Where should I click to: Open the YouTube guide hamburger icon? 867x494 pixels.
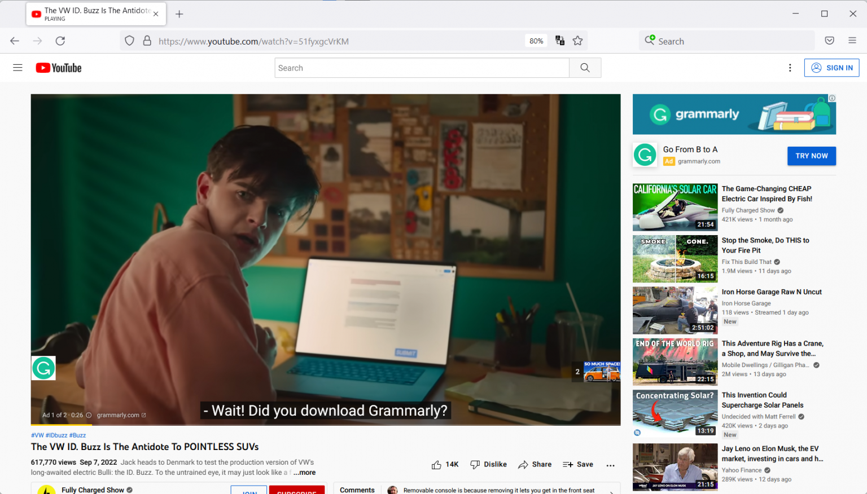(x=17, y=68)
